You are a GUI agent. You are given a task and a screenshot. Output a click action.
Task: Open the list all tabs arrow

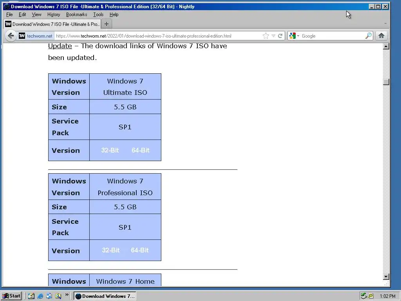tap(385, 24)
